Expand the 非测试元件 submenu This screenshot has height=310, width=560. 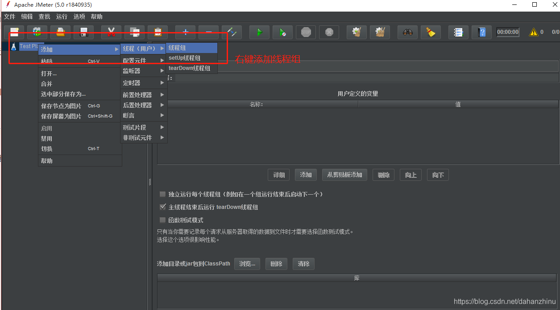click(143, 138)
